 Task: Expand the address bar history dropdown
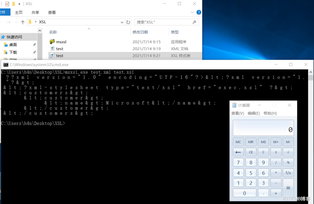click(121, 22)
